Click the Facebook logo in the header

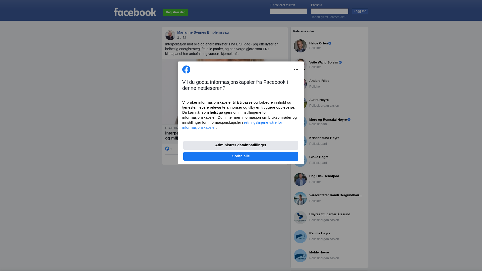click(x=135, y=12)
